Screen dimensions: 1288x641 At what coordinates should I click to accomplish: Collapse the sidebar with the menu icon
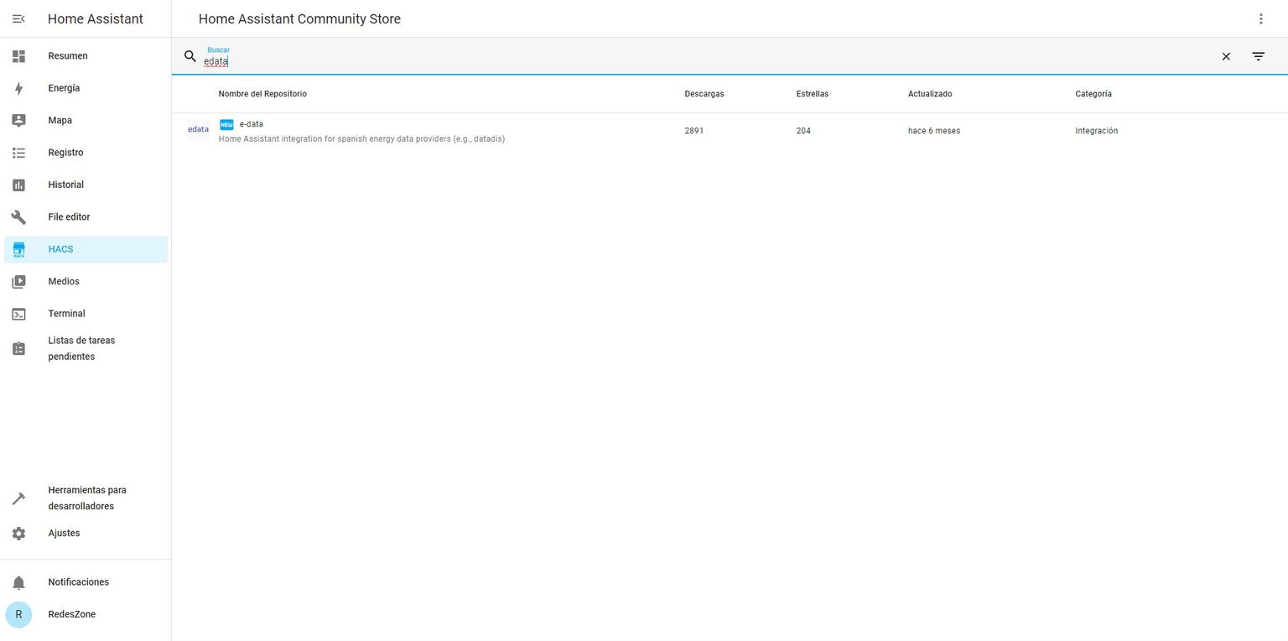click(x=18, y=18)
